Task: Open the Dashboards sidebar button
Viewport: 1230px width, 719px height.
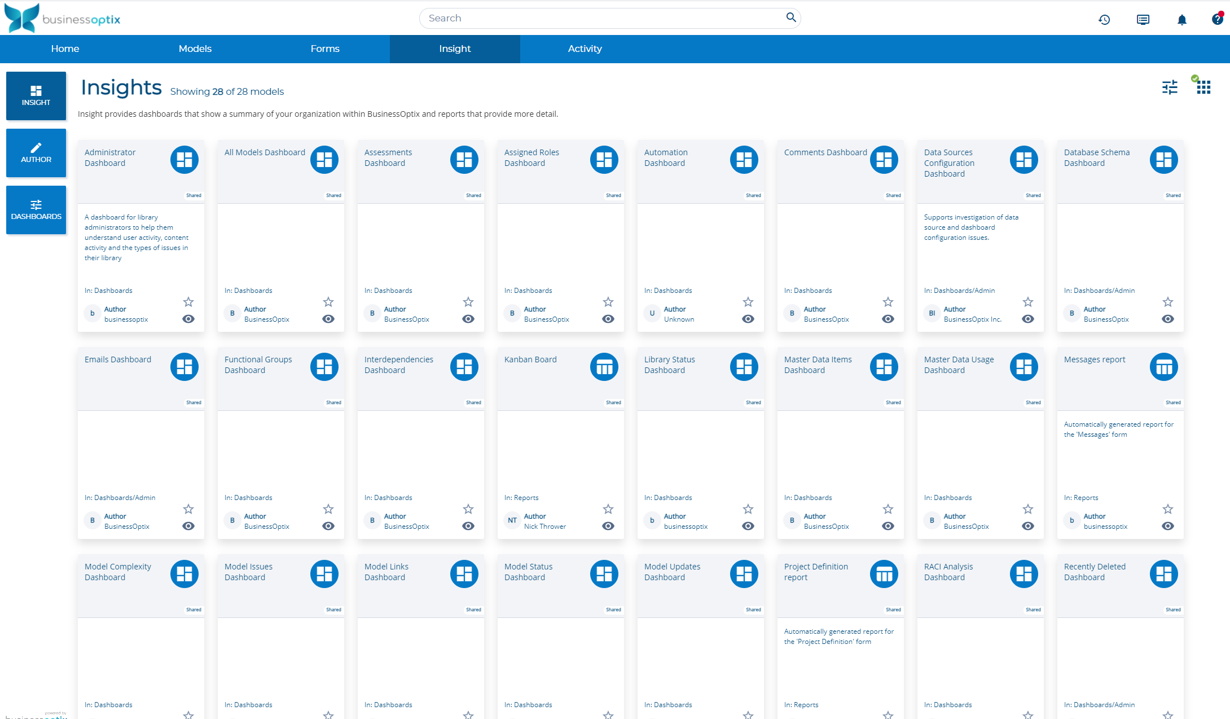Action: [36, 210]
